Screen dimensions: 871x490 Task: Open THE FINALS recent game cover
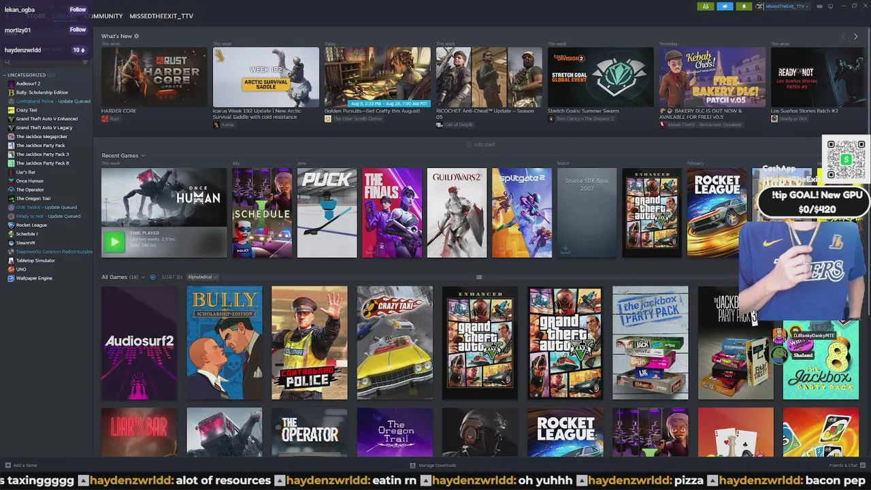392,213
